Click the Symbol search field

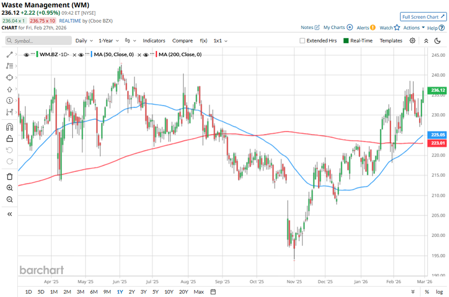coord(38,41)
